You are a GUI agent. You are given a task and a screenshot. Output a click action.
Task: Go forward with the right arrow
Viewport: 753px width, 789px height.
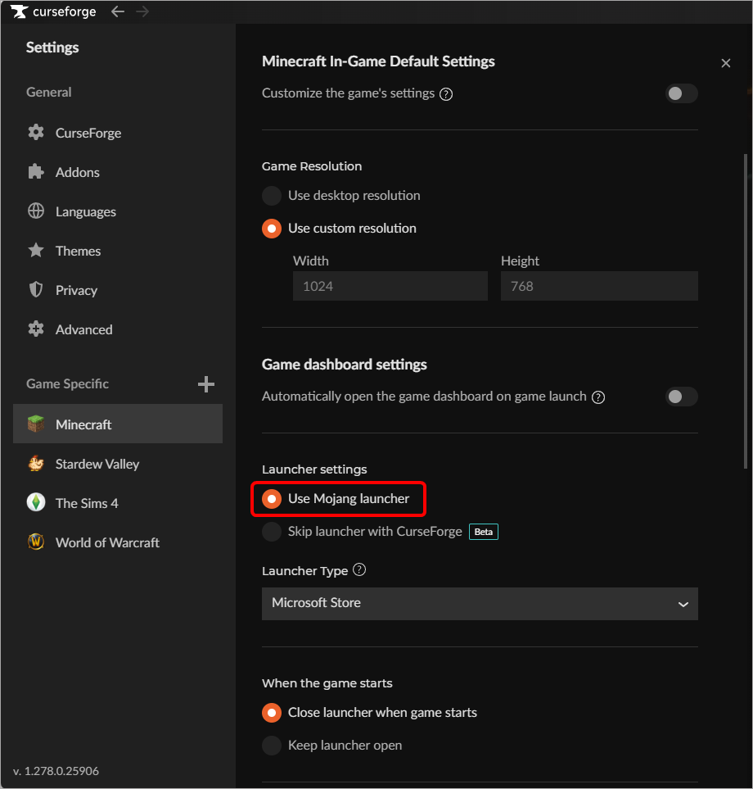[142, 11]
